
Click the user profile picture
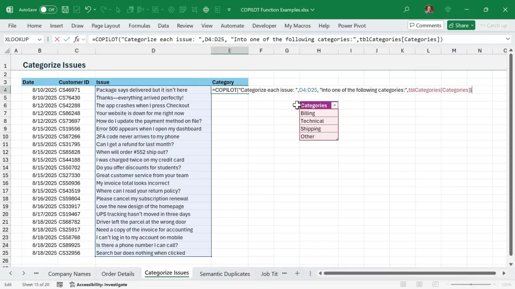coord(428,10)
